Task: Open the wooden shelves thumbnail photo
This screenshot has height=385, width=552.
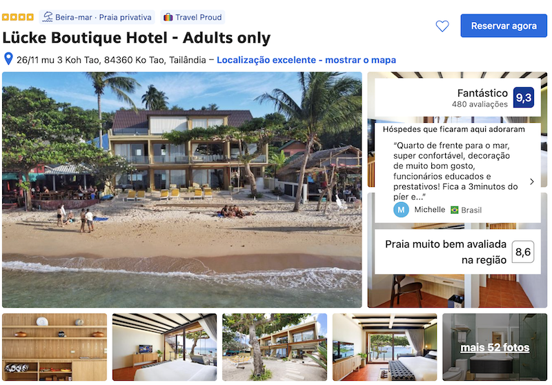Action: pos(55,347)
